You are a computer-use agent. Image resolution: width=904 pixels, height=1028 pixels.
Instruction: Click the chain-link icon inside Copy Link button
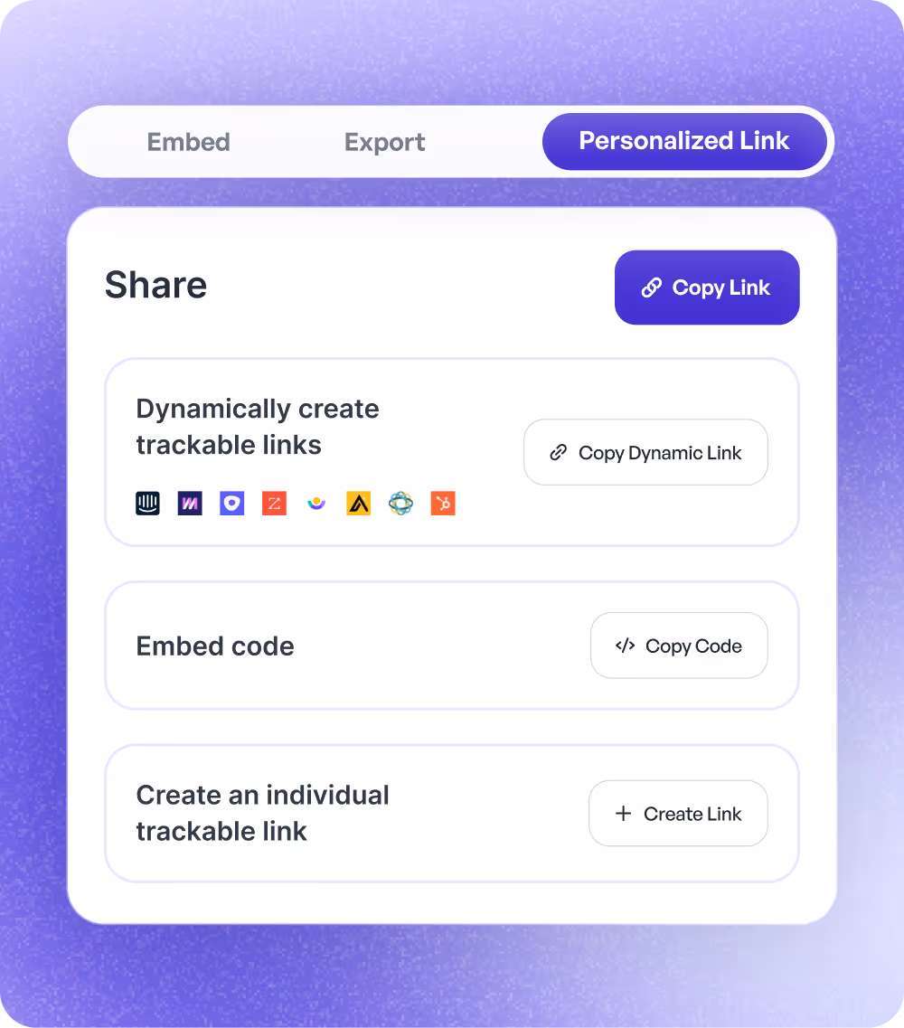[x=651, y=288]
